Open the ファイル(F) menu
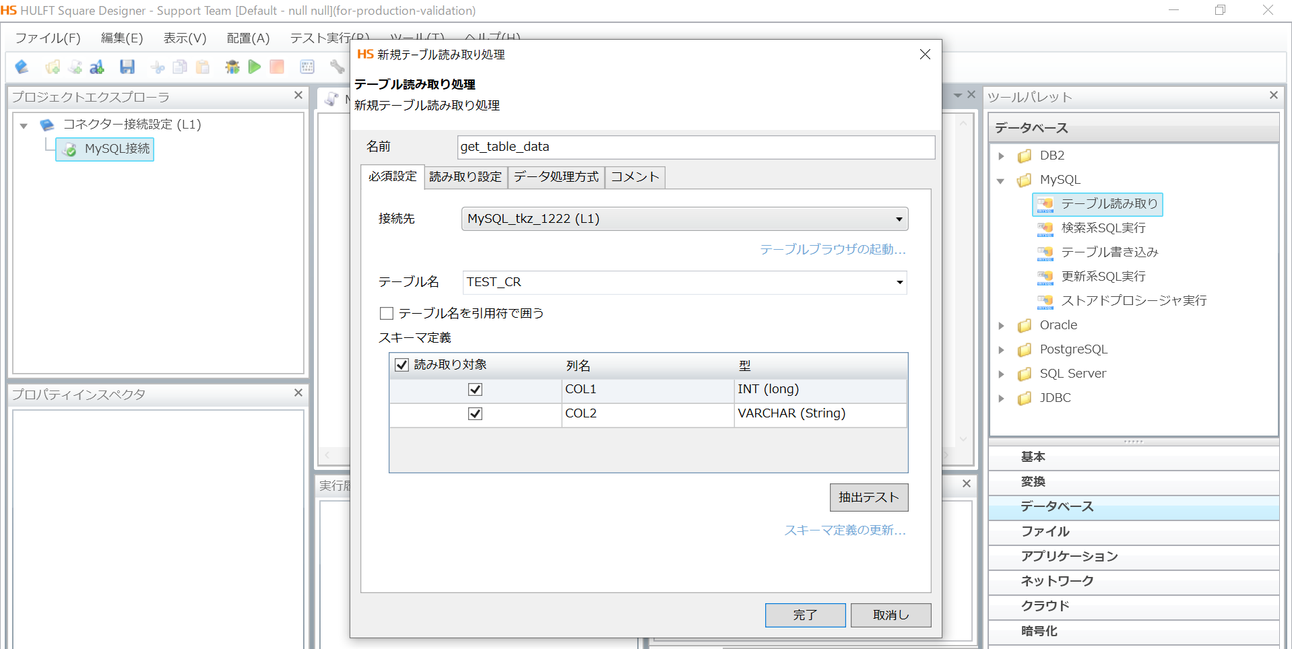Image resolution: width=1292 pixels, height=649 pixels. click(x=48, y=38)
